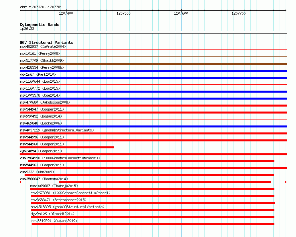
Task: Open variant nsv517709 (Shaikh2009)
Action: tap(42, 60)
